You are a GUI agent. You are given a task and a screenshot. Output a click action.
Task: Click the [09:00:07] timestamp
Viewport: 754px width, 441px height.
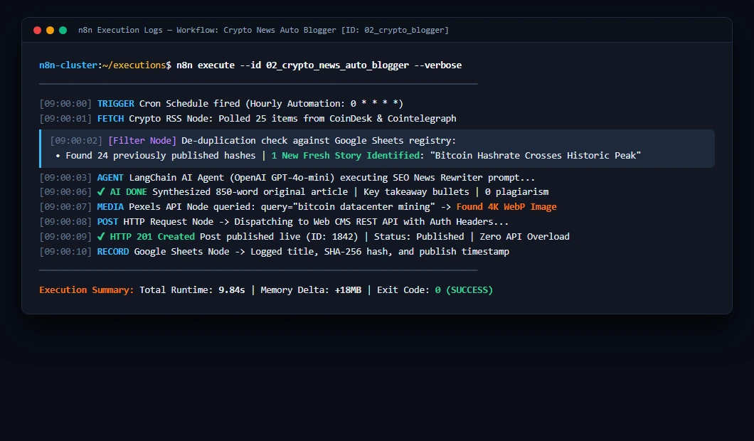pos(65,206)
